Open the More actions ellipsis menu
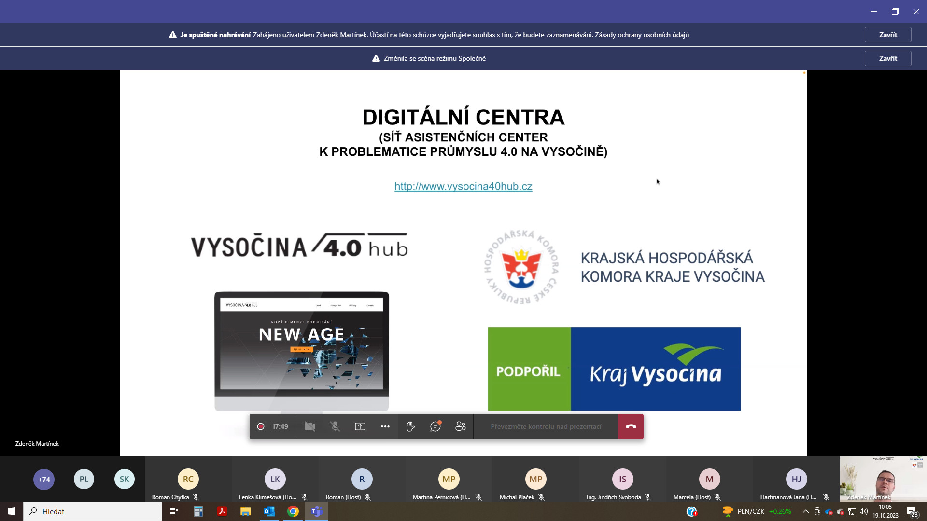This screenshot has width=927, height=521. click(385, 426)
